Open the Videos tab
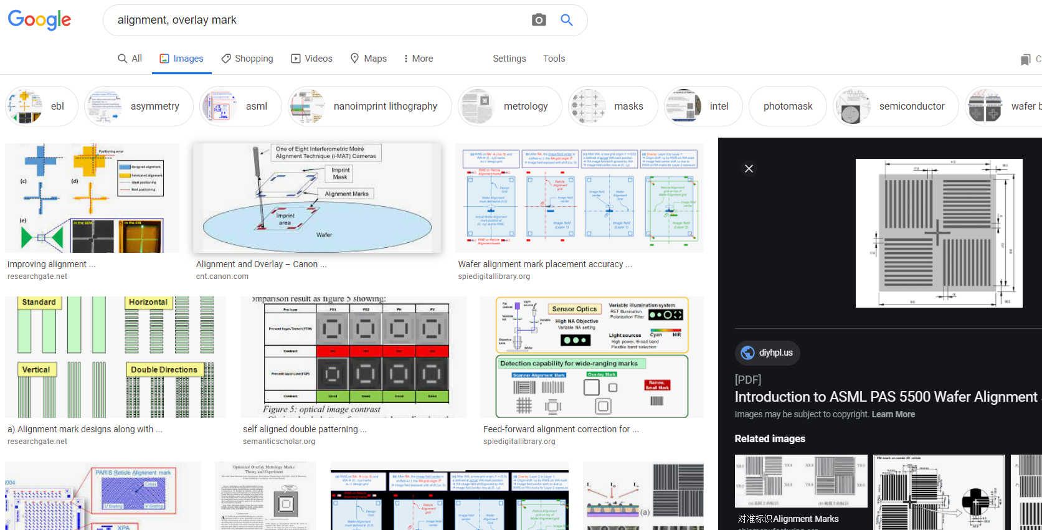Image resolution: width=1042 pixels, height=530 pixels. 311,59
